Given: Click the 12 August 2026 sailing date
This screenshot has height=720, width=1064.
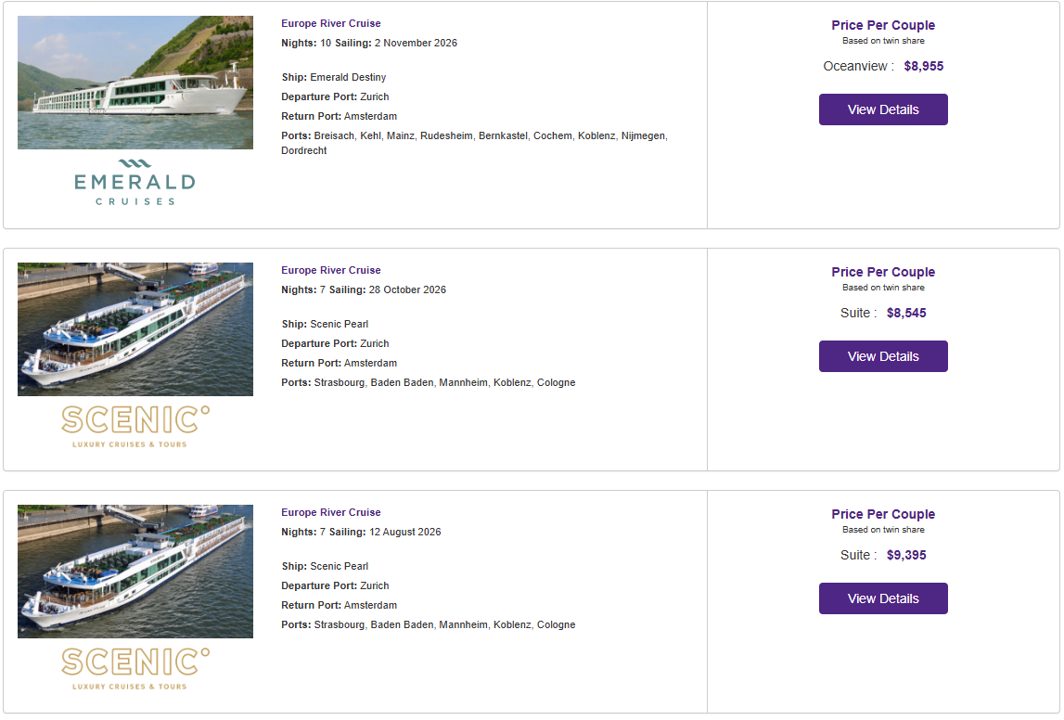Looking at the screenshot, I should tap(405, 532).
